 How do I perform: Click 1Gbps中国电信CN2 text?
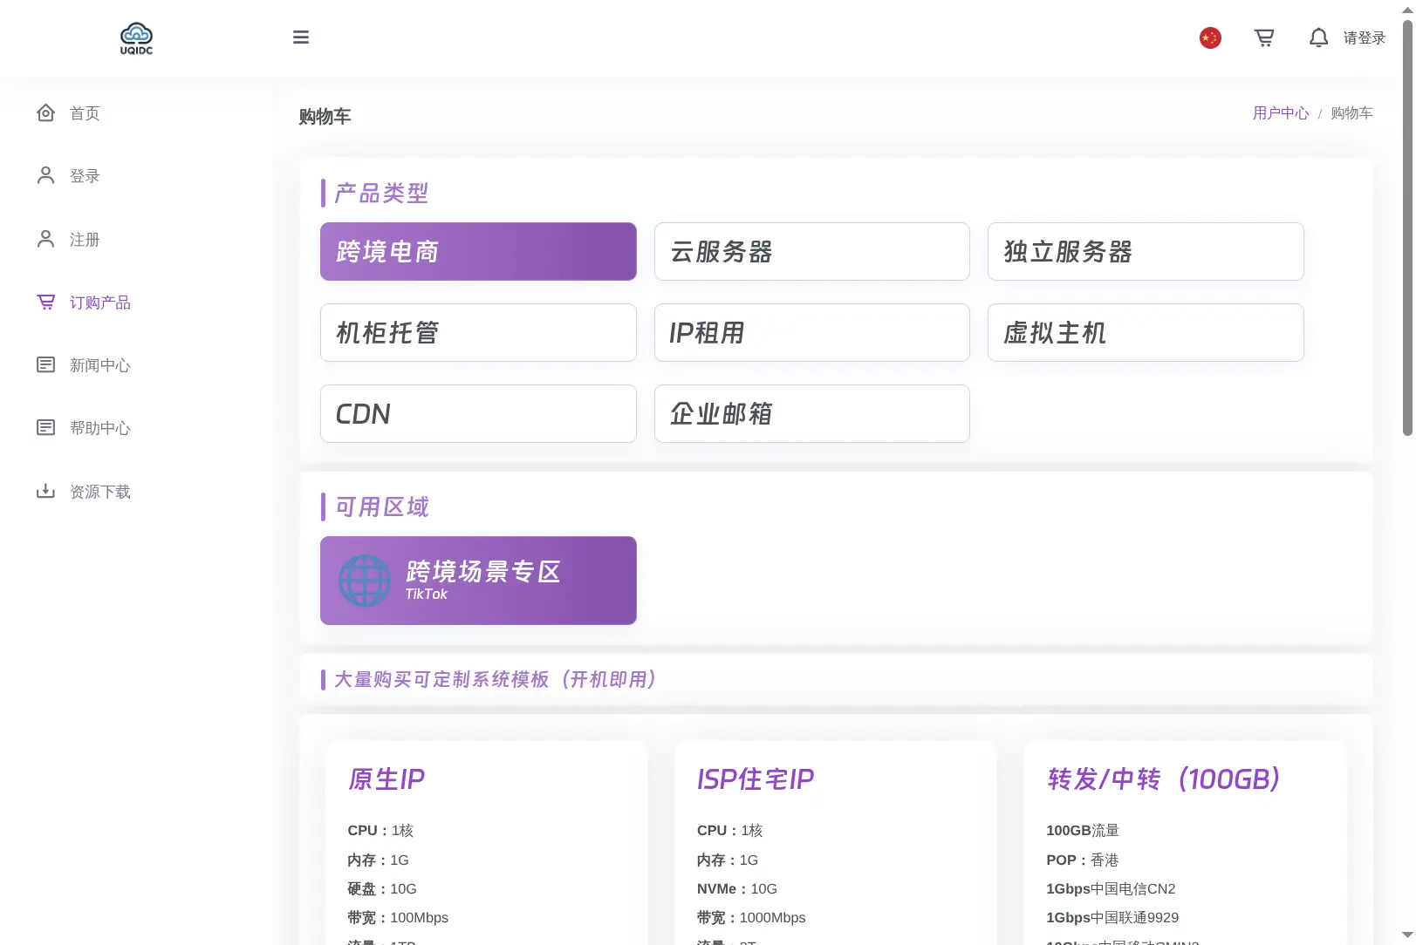click(x=1111, y=889)
